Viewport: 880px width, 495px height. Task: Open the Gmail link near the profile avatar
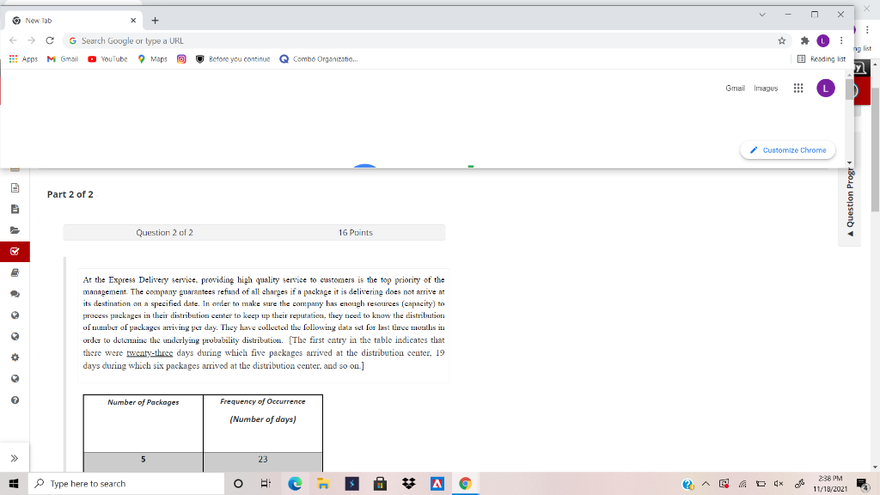click(x=735, y=88)
